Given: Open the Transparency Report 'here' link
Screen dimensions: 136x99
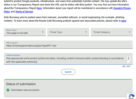Looking at the screenshot, I should [39, 8].
